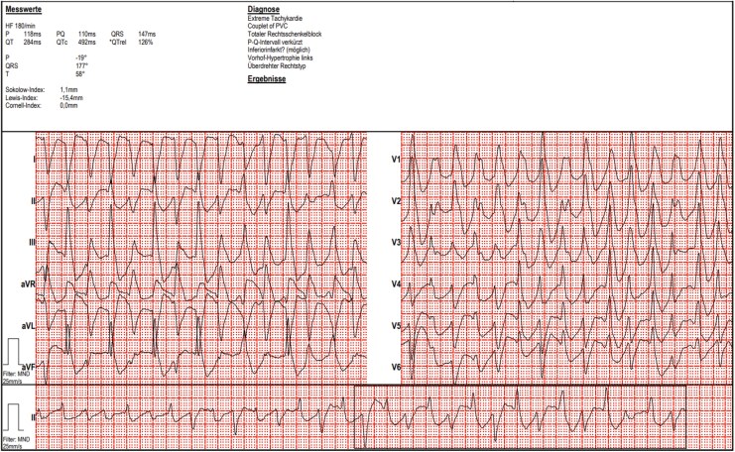Click the 'aVF' lead label
This screenshot has height=452, width=735.
[29, 367]
